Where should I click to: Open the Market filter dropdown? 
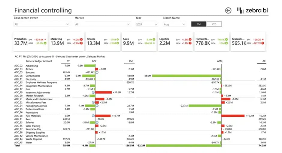(x=103, y=24)
